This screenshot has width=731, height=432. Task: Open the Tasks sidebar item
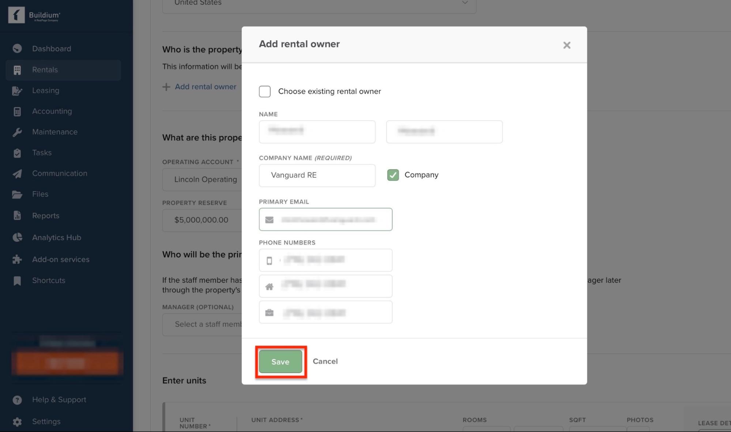click(42, 153)
